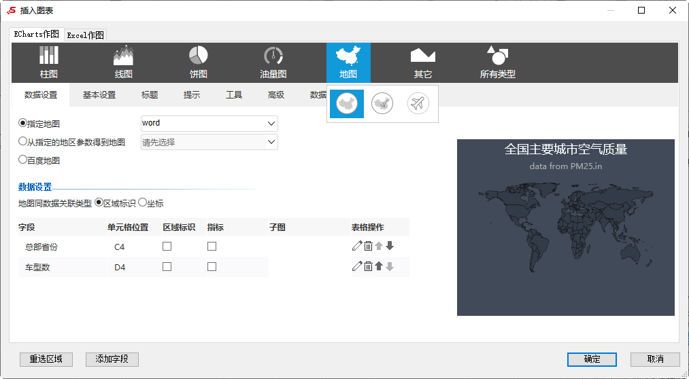Open the 提示 tab

[192, 95]
